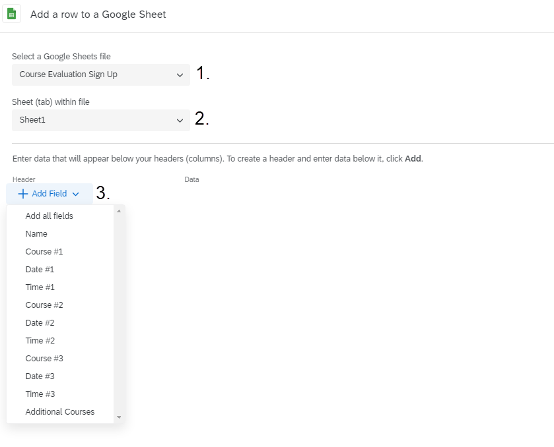
Task: Click the Google Sheets app icon
Action: [12, 13]
